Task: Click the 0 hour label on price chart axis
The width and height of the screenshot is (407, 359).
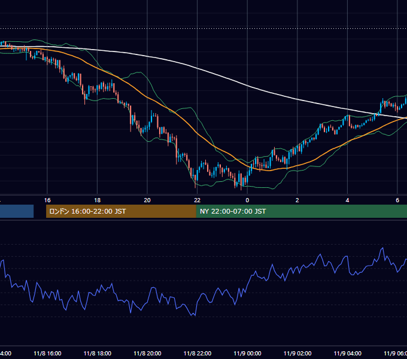Action: click(x=247, y=200)
